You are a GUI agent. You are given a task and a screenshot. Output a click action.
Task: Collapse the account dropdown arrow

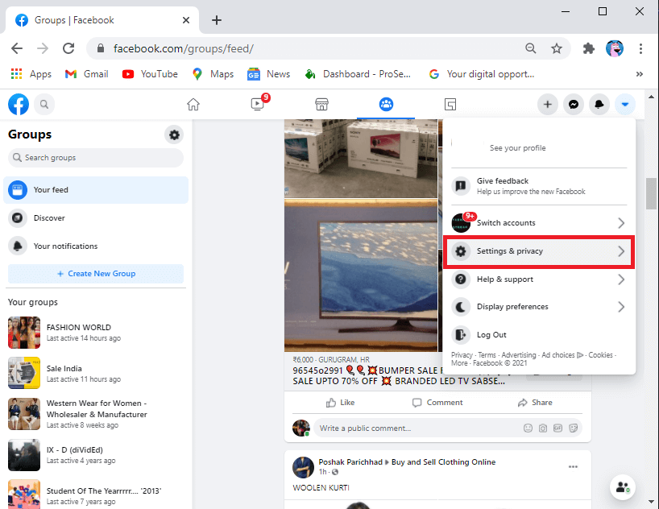(x=625, y=104)
